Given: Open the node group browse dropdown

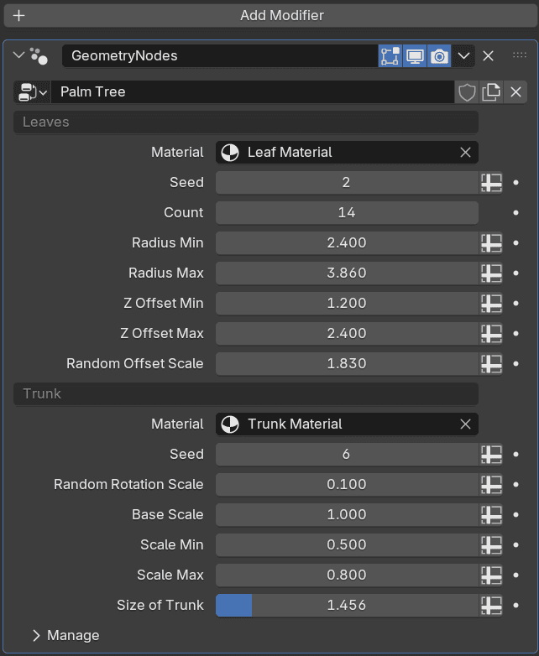Looking at the screenshot, I should coord(32,92).
